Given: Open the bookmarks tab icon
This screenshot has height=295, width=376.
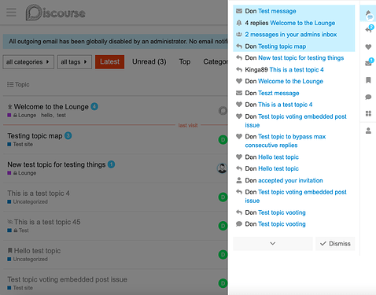Looking at the screenshot, I should (x=368, y=80).
